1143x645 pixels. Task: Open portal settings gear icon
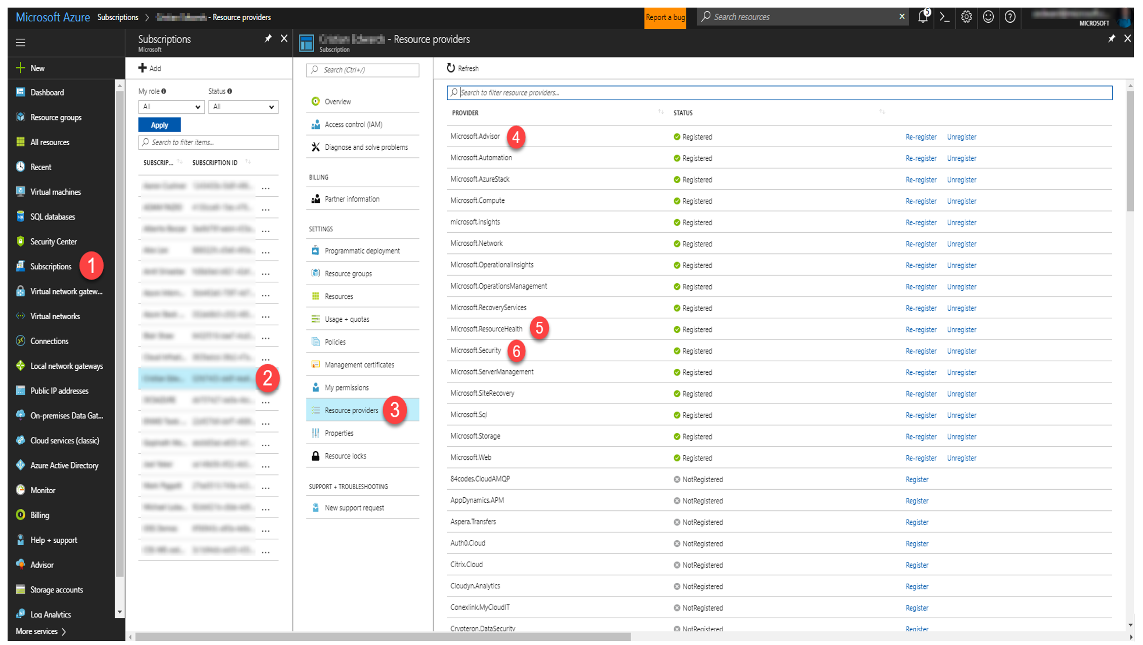point(966,17)
